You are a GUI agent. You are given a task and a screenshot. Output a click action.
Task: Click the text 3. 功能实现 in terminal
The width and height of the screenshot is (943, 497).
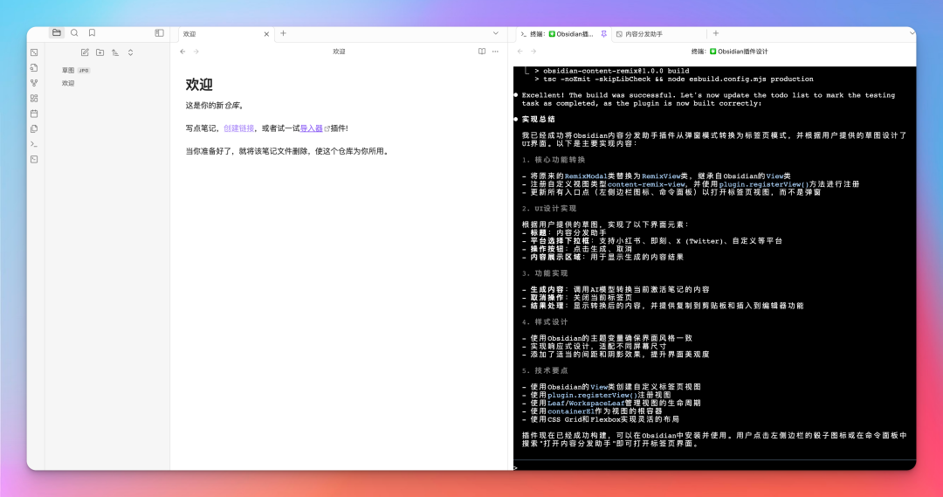pyautogui.click(x=545, y=273)
